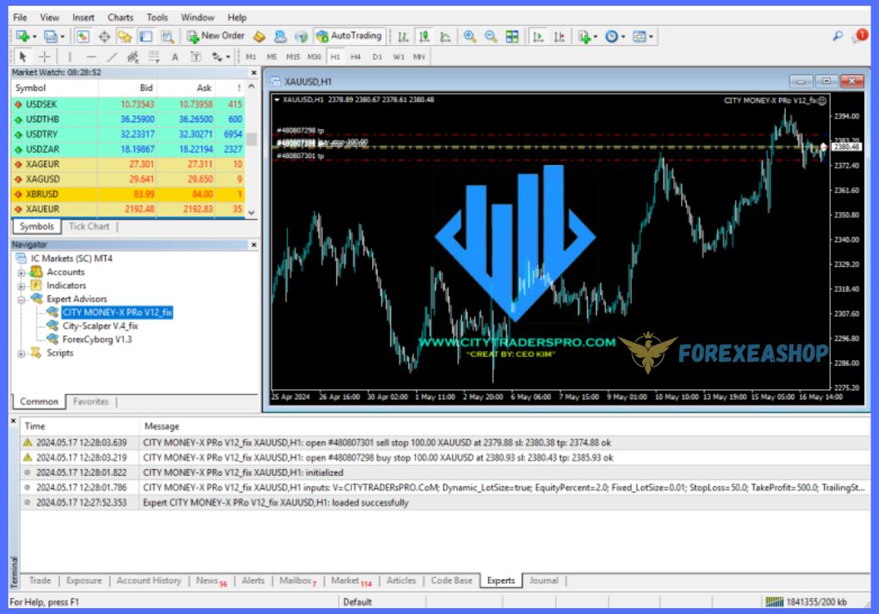Close the Navigator panel
The image size is (879, 614).
click(253, 245)
